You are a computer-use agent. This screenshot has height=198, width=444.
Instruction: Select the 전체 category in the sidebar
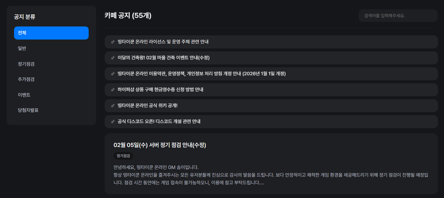(x=51, y=33)
